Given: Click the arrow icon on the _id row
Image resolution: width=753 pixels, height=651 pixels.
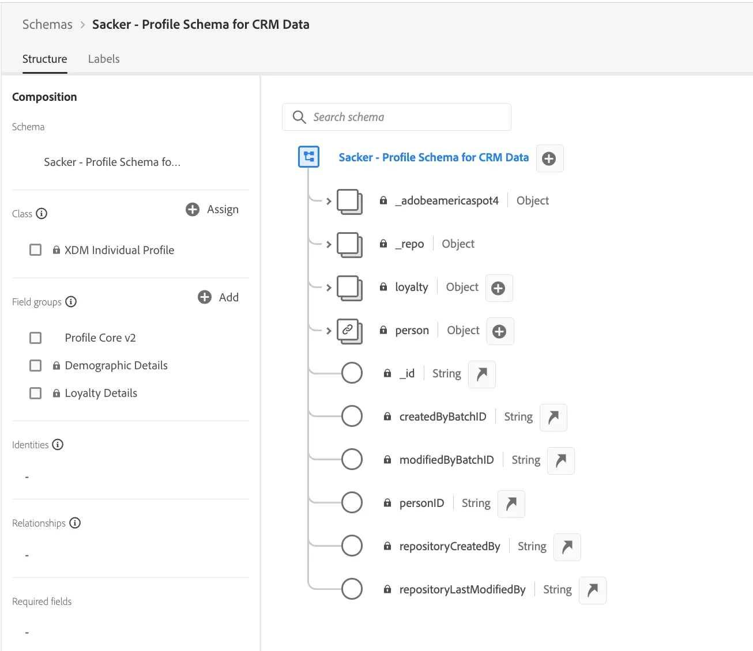Looking at the screenshot, I should (482, 374).
